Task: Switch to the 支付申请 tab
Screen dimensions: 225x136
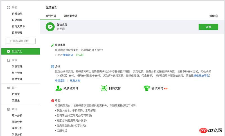Action: (51, 16)
